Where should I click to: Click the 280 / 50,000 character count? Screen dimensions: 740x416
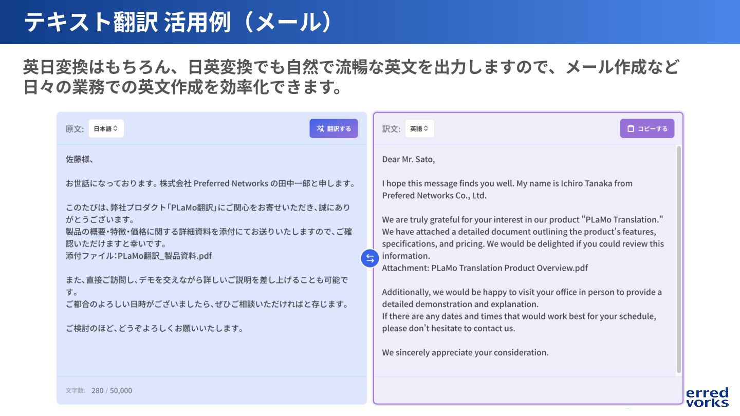coord(112,390)
